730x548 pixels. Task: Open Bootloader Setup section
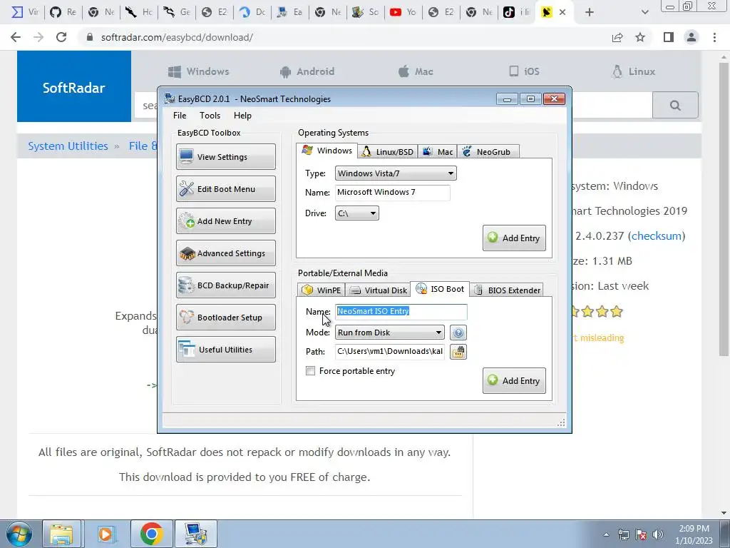point(226,318)
